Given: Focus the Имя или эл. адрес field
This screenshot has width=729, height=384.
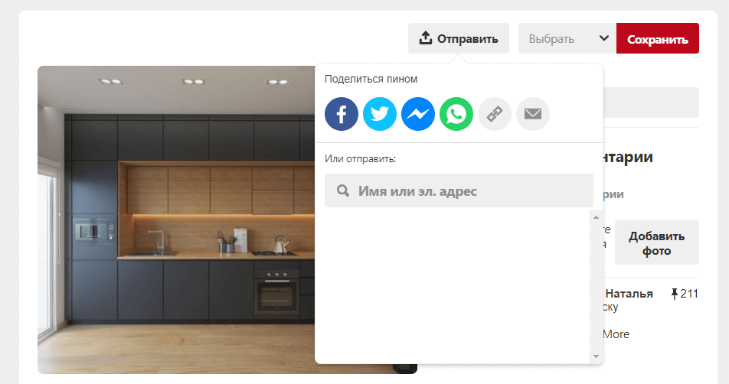Looking at the screenshot, I should 467,190.
